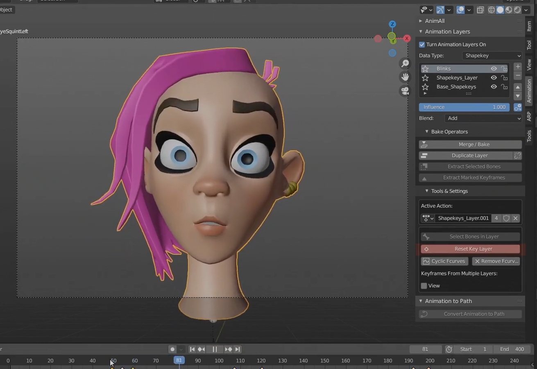Toggle X-ray mode icon
537x369 pixels.
click(480, 10)
